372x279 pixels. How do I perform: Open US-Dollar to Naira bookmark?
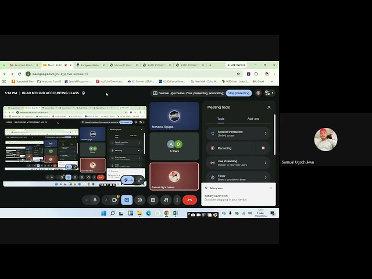click(172, 81)
